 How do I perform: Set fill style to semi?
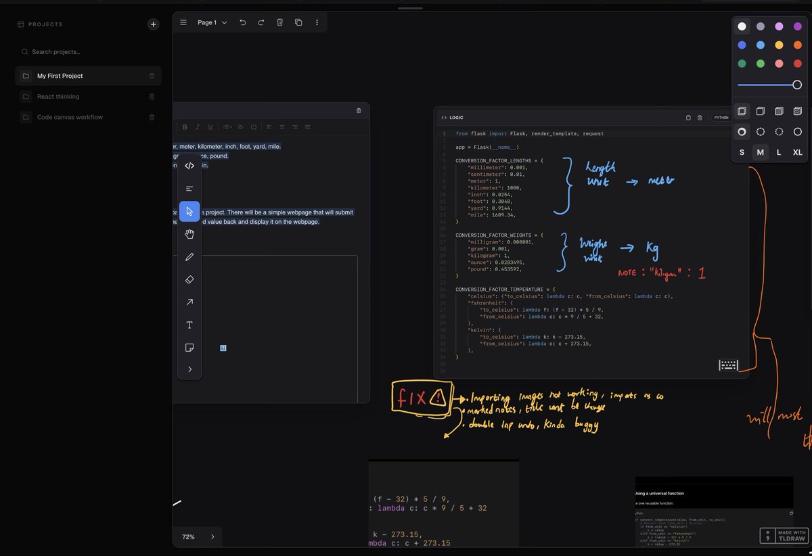pyautogui.click(x=761, y=111)
